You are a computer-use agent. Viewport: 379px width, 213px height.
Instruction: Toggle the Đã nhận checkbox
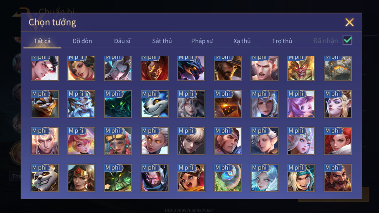tap(347, 40)
